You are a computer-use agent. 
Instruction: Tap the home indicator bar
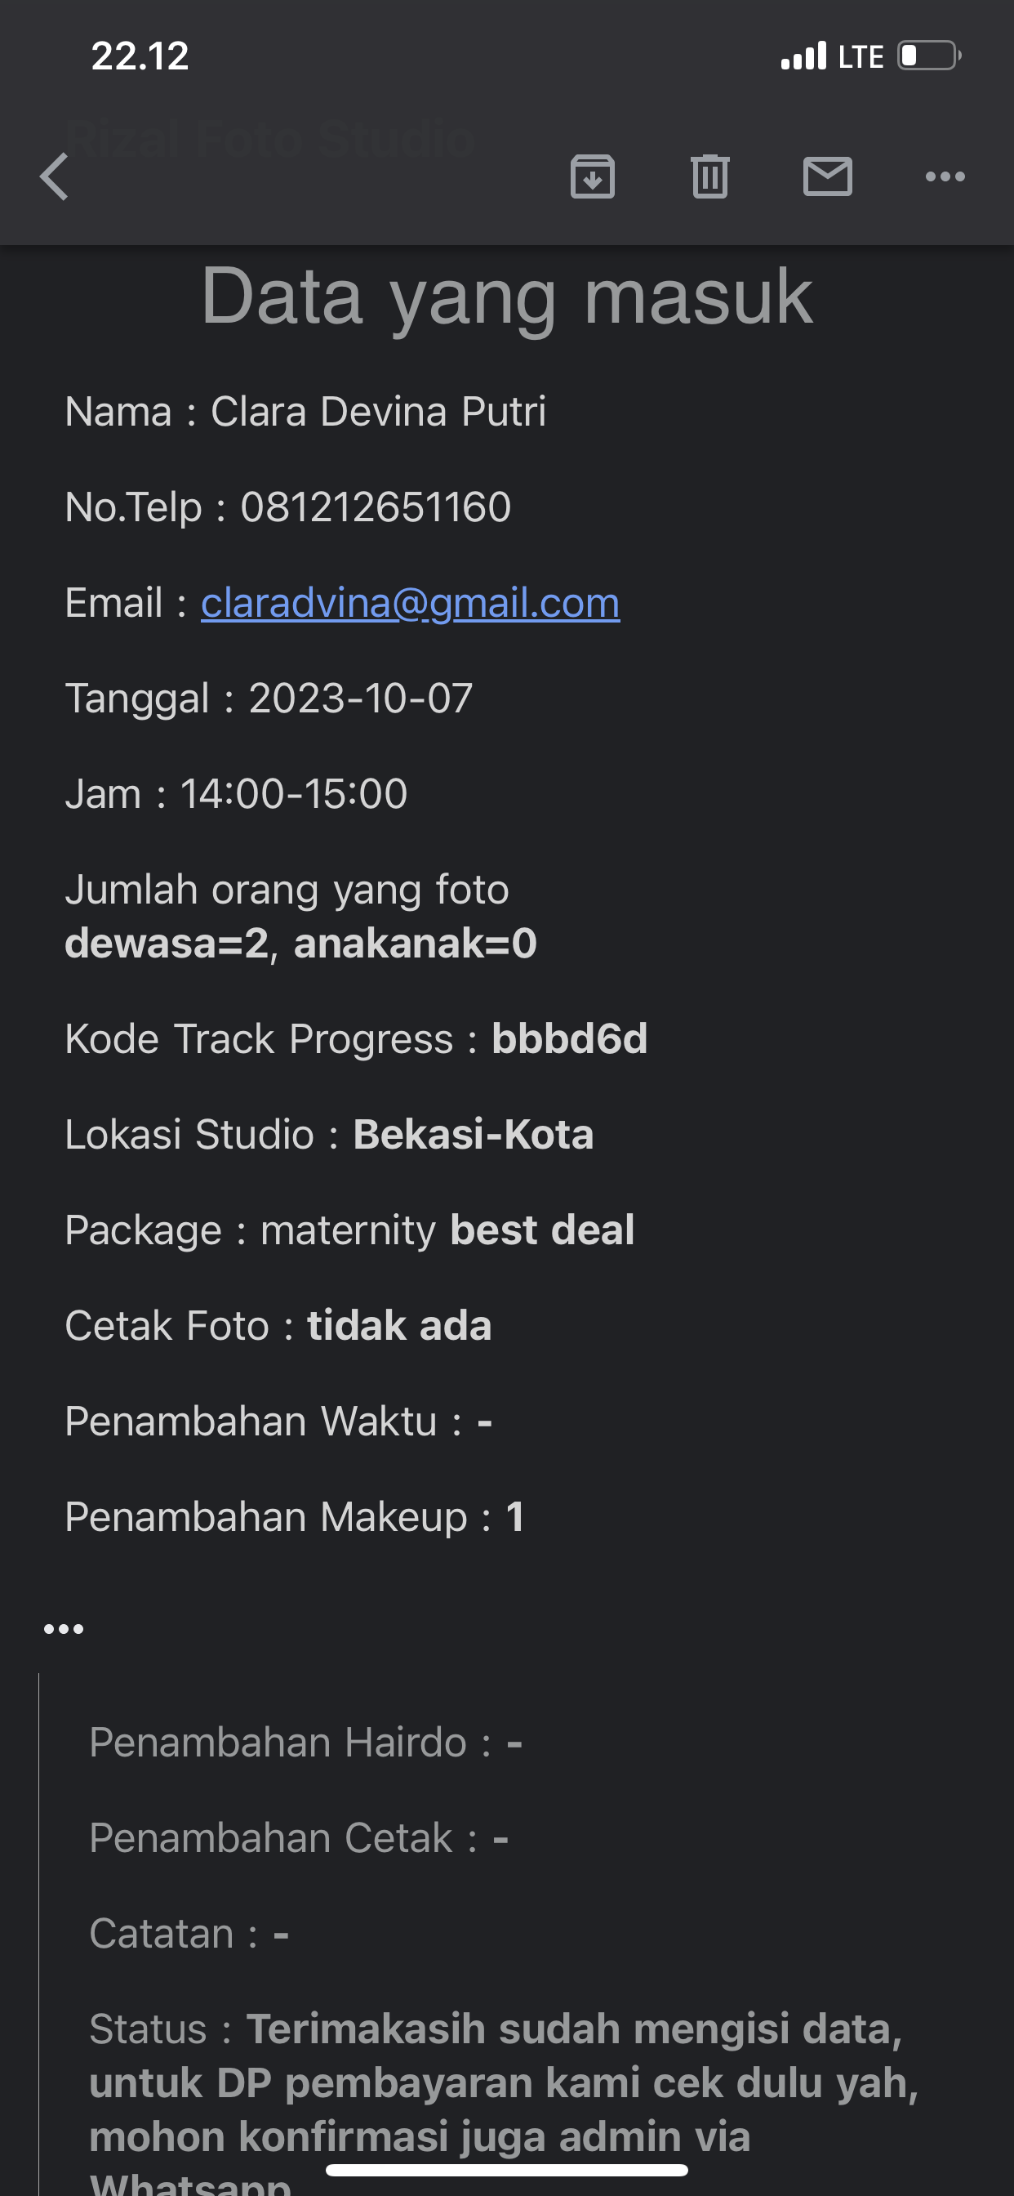click(507, 2170)
